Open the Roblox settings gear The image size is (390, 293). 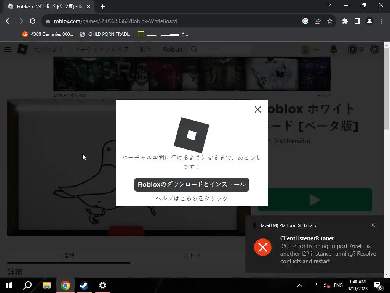coord(375,49)
